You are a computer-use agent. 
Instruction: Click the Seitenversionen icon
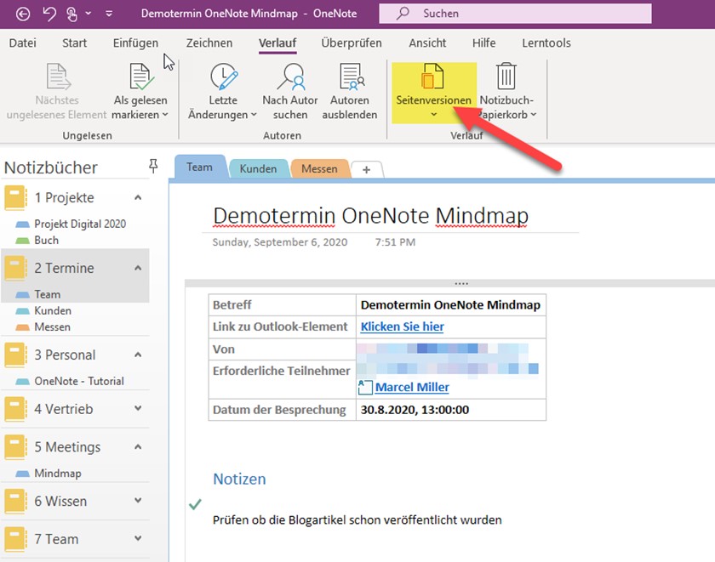(x=432, y=76)
